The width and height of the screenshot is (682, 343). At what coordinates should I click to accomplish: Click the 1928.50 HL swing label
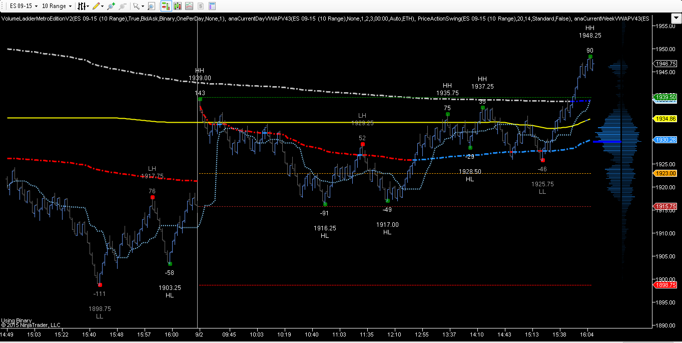click(x=470, y=175)
